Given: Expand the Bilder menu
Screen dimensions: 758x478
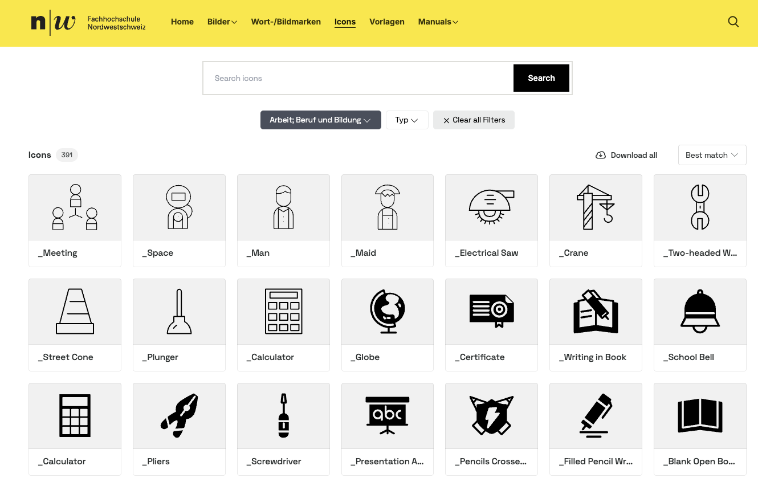Looking at the screenshot, I should tap(222, 22).
